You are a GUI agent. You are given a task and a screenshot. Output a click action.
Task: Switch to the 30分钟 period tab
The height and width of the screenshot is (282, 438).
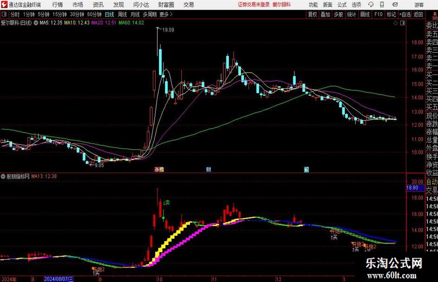pyautogui.click(x=77, y=14)
